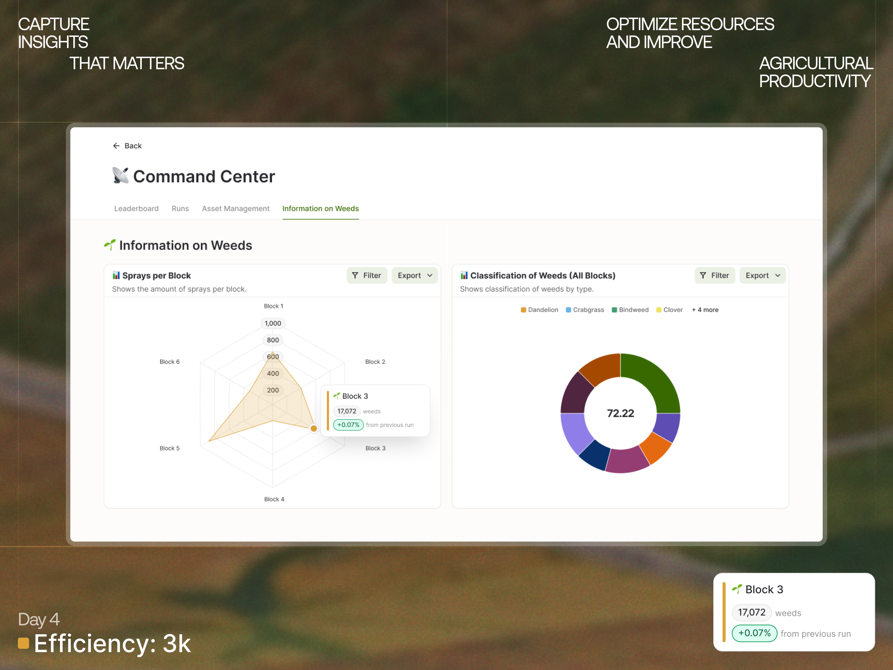Open Export dropdown in Sprays per Block
The height and width of the screenshot is (670, 893).
coord(415,275)
